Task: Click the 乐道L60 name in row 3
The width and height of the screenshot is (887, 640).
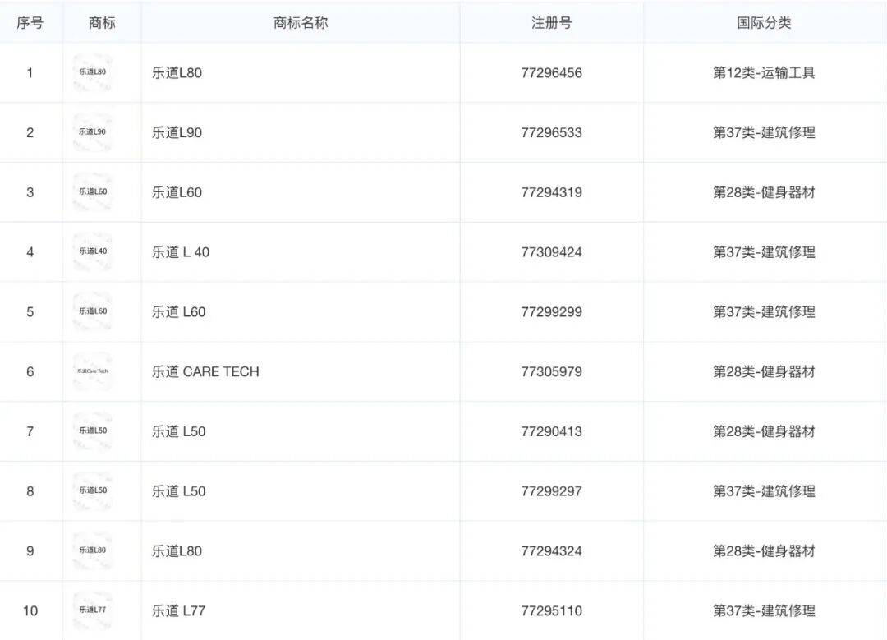Action: click(x=177, y=192)
